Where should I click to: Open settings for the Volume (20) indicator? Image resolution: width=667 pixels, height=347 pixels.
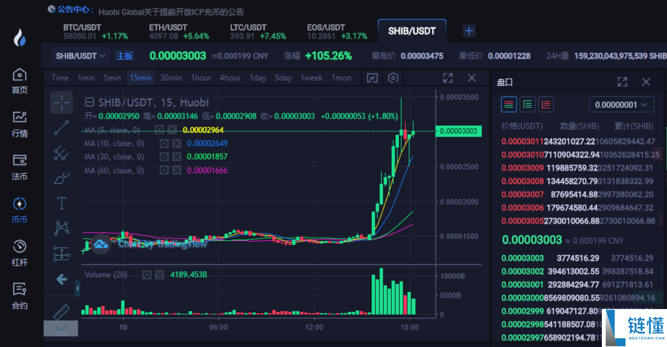[147, 275]
